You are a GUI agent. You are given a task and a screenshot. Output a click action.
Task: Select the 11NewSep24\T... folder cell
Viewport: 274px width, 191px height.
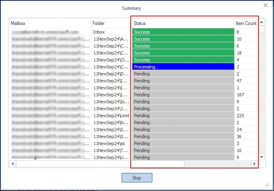coord(111,150)
